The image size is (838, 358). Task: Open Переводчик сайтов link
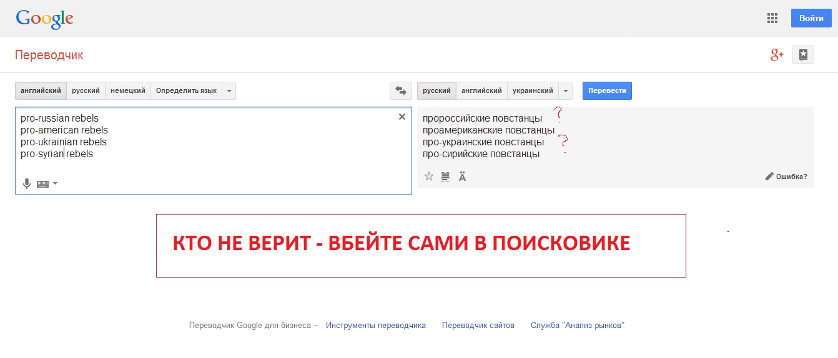click(x=478, y=325)
